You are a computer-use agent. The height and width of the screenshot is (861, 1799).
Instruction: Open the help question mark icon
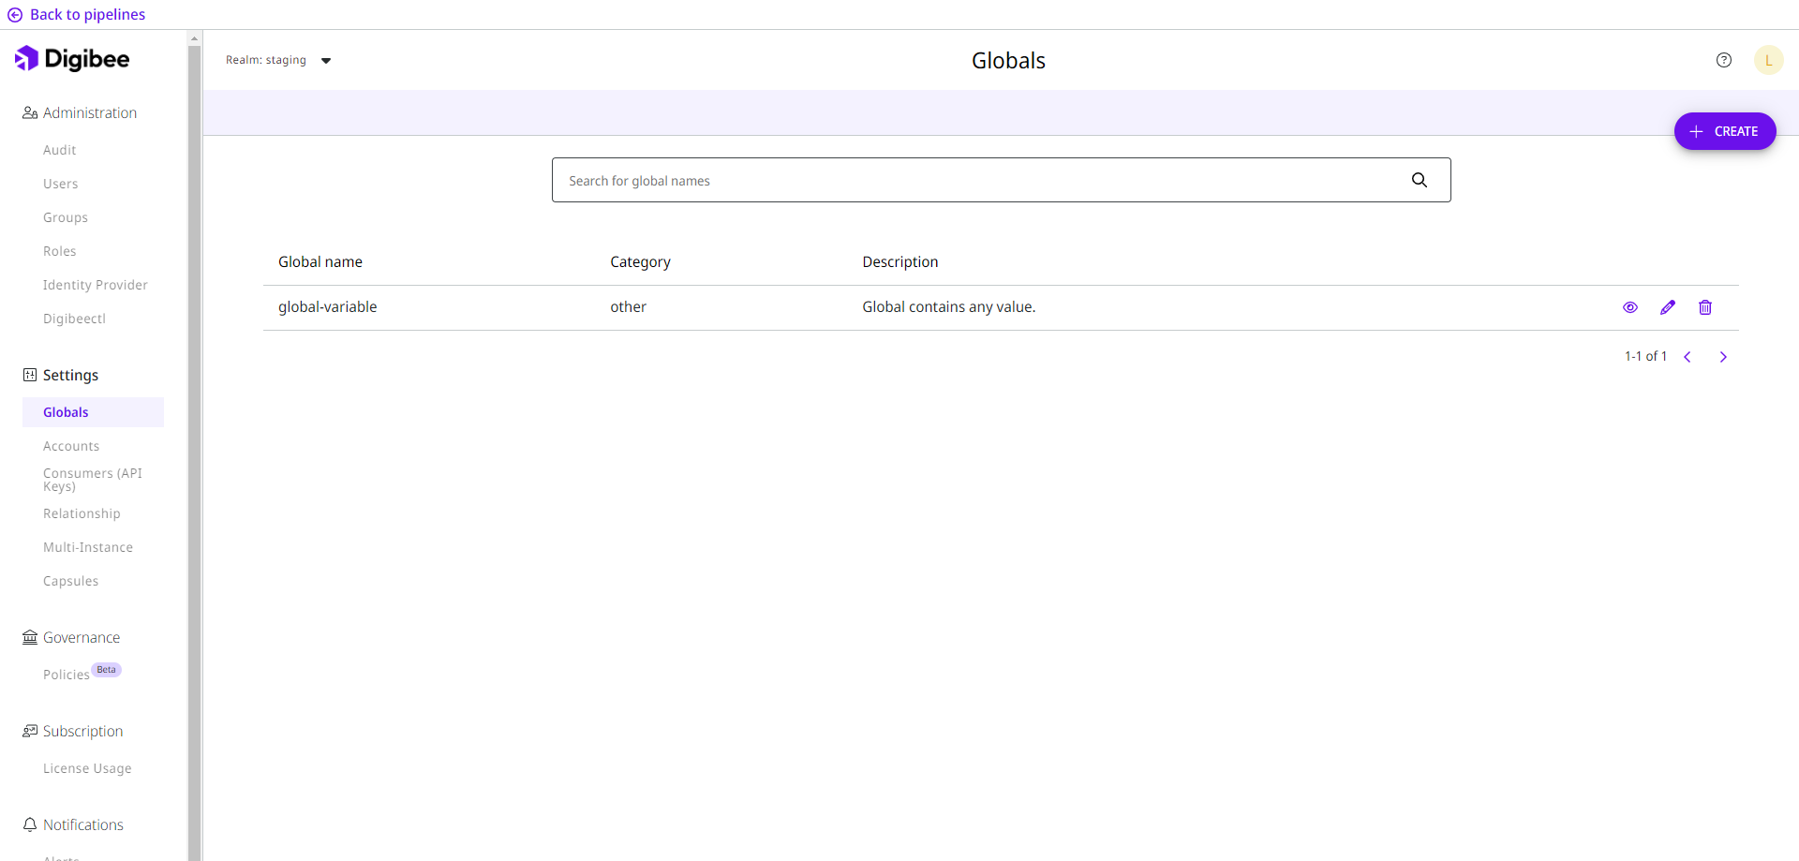coord(1724,59)
